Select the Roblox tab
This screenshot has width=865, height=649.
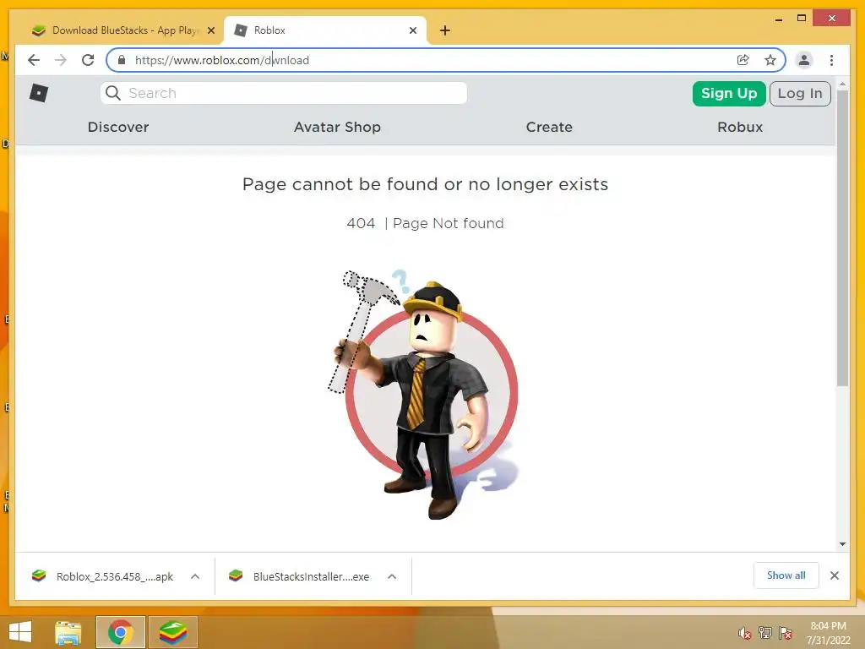[x=325, y=30]
